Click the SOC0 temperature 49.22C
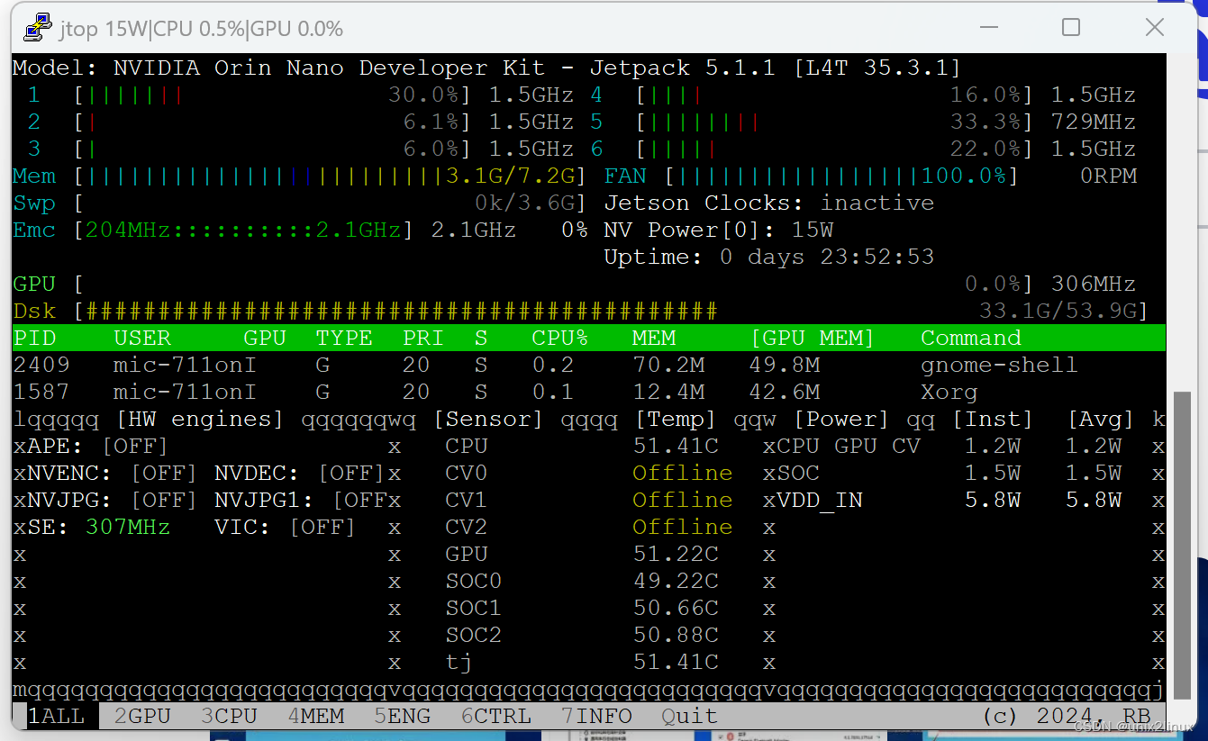 (x=676, y=581)
